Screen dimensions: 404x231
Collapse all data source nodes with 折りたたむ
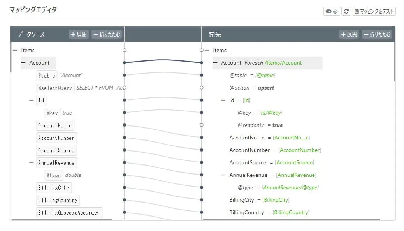coord(107,34)
